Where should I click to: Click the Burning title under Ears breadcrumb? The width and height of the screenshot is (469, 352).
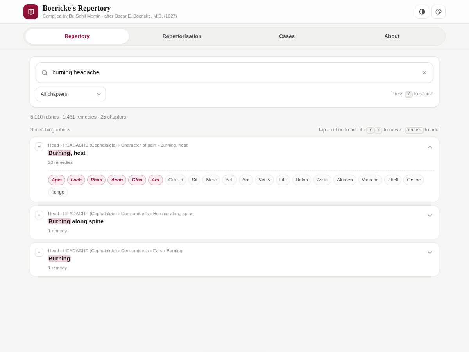(59, 259)
